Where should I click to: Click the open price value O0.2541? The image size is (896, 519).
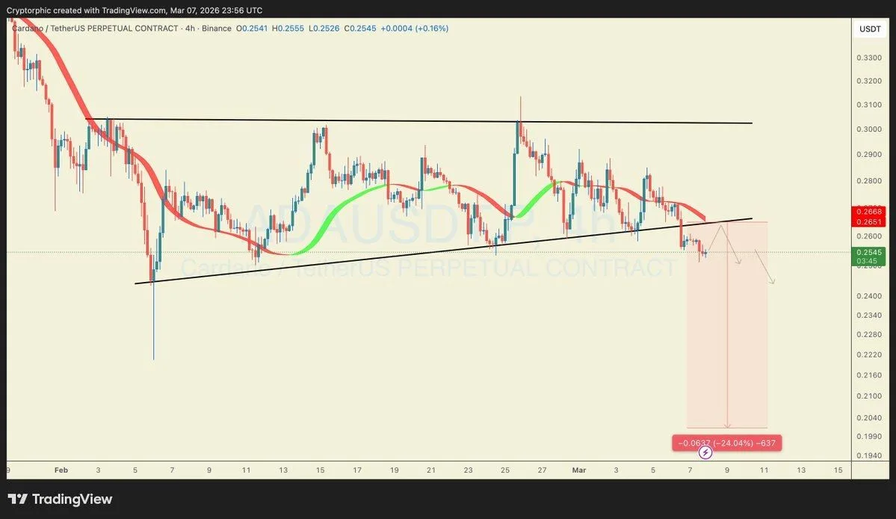253,28
